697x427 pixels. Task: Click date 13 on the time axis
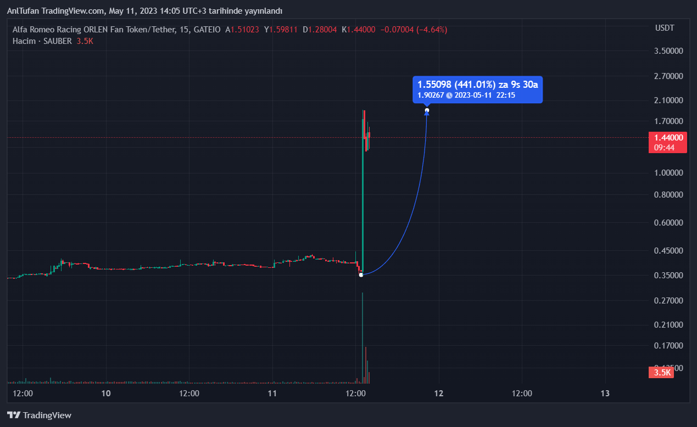(605, 393)
